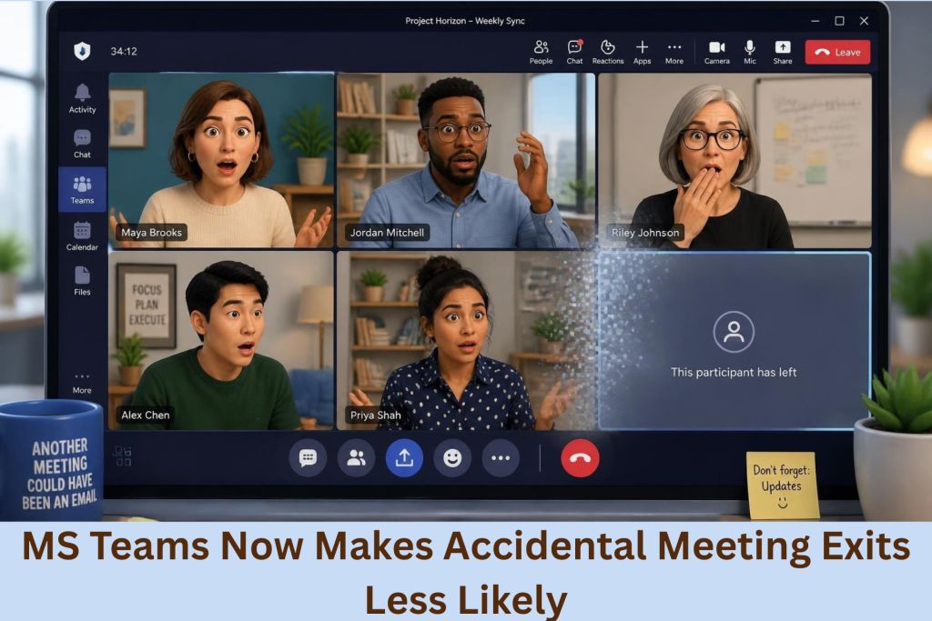The image size is (932, 621).
Task: Open Files in the left sidebar
Action: pyautogui.click(x=82, y=282)
